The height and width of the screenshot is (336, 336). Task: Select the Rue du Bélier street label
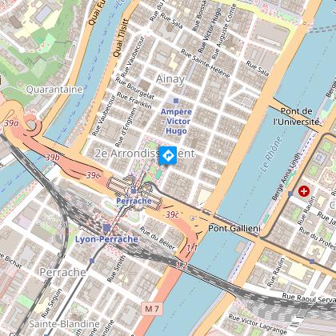pos(158,238)
